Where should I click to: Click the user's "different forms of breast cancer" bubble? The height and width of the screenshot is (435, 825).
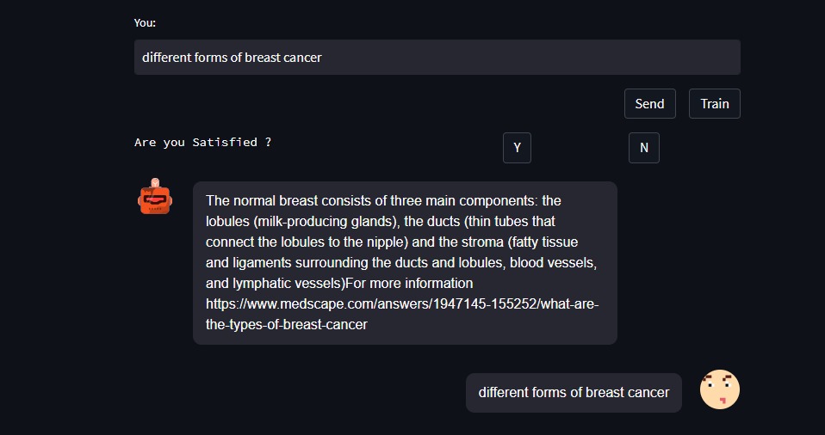click(574, 393)
